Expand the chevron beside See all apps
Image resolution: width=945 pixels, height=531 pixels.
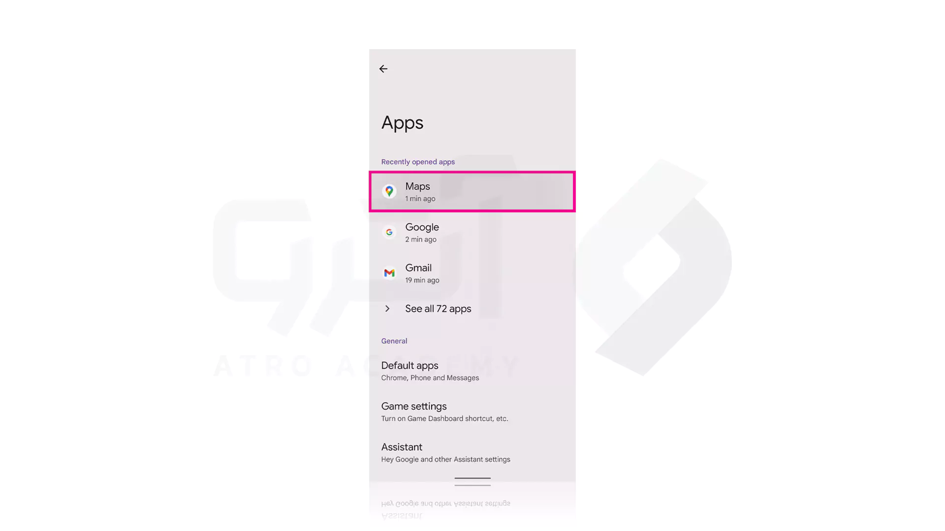(387, 309)
